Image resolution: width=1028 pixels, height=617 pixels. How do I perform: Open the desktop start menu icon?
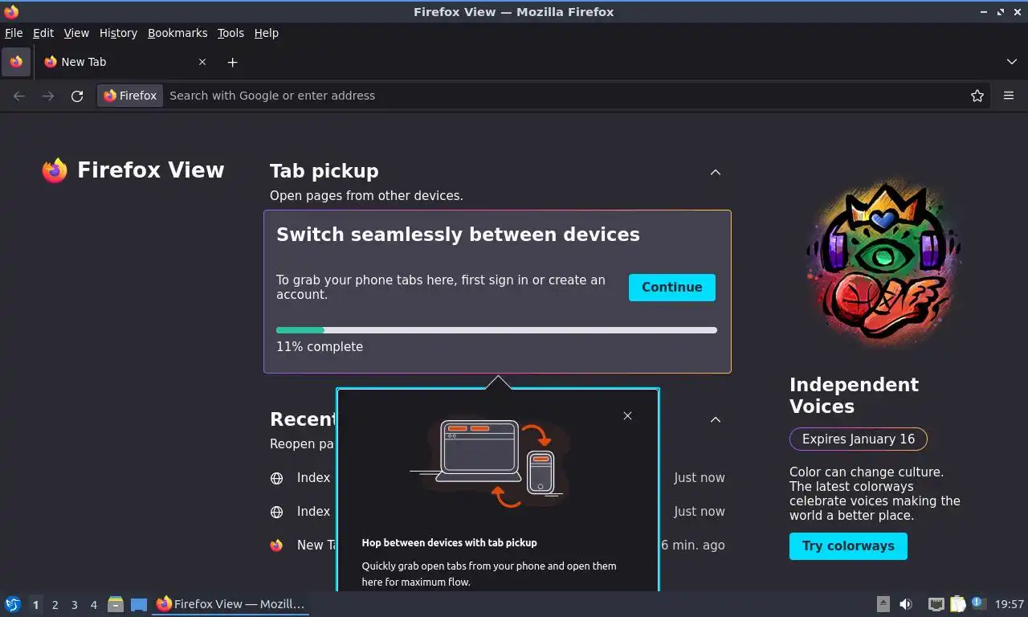click(x=13, y=604)
